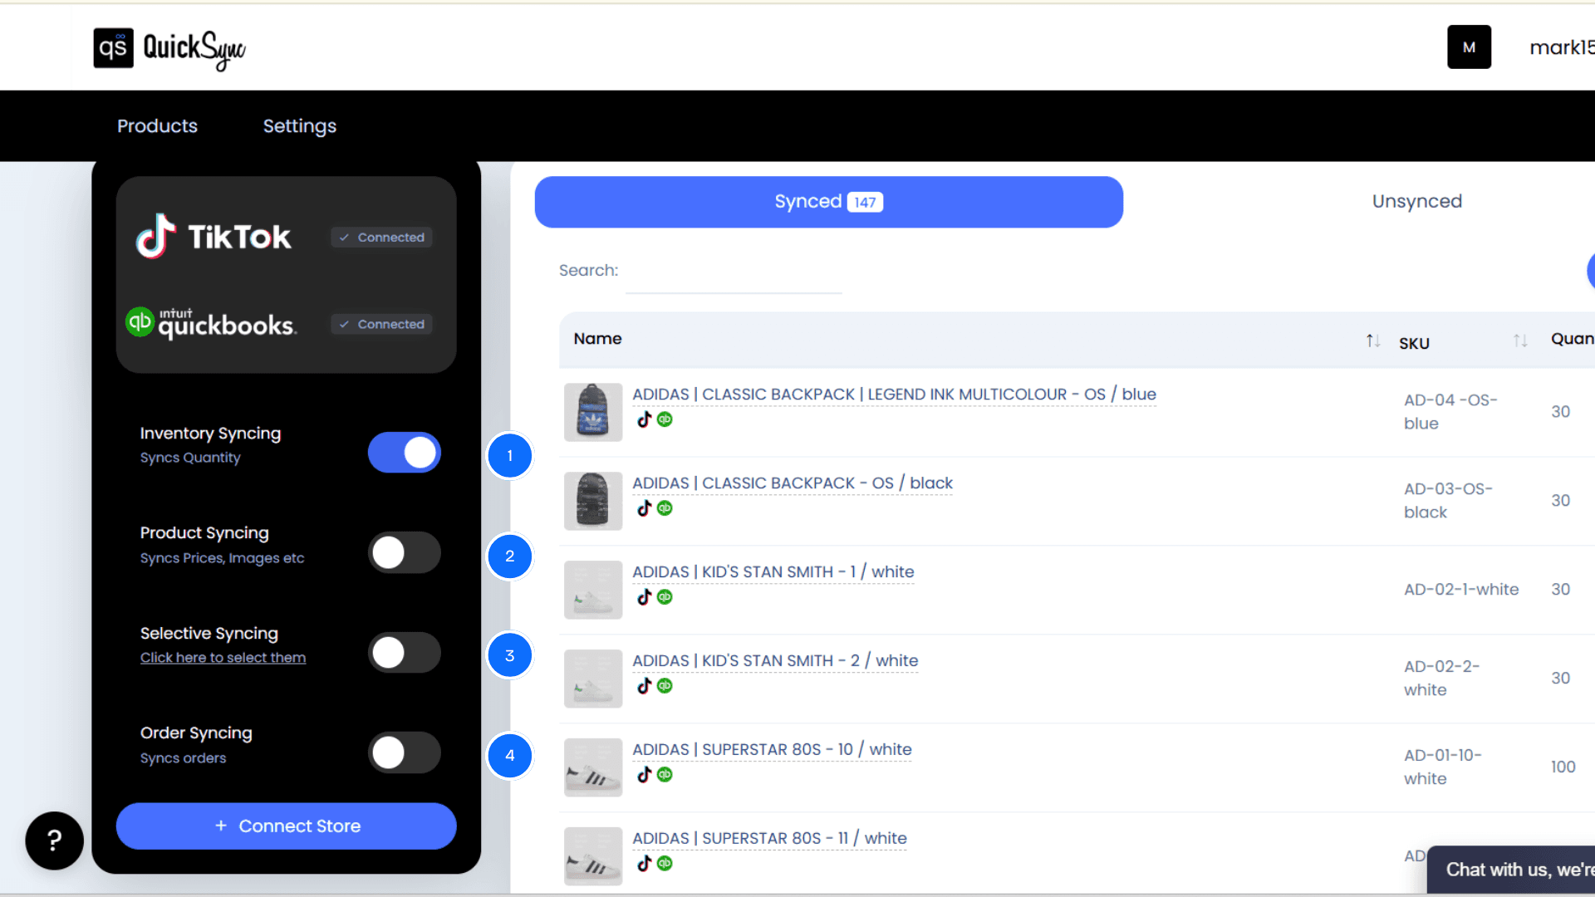This screenshot has width=1595, height=897.
Task: Open the Legend Ink Multicolour backpack product link
Action: click(x=894, y=395)
